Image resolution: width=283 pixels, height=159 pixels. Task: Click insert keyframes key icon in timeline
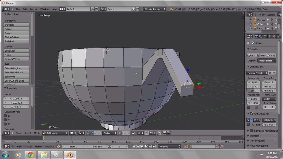point(217,147)
